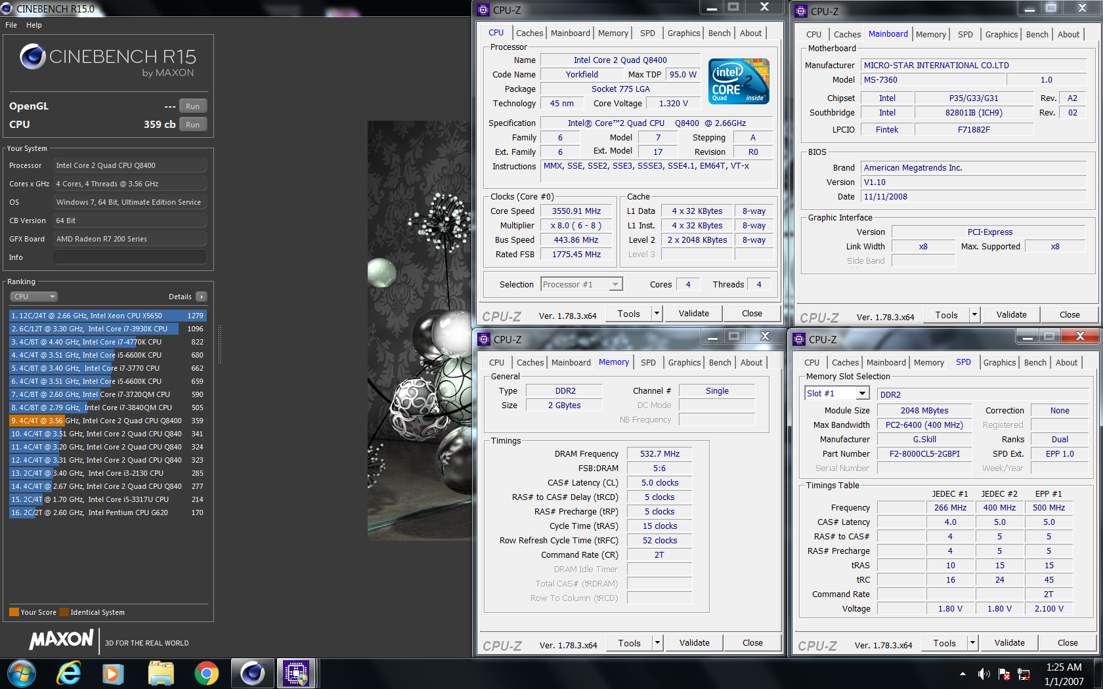Open the volume speaker tray icon
Image resolution: width=1103 pixels, height=689 pixels.
pos(984,674)
